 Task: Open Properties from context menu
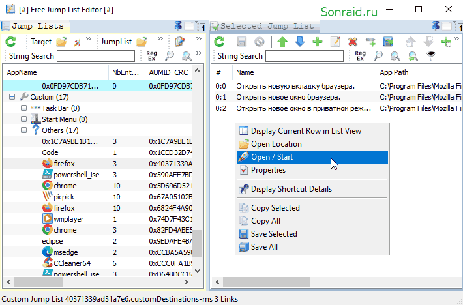tap(312, 170)
